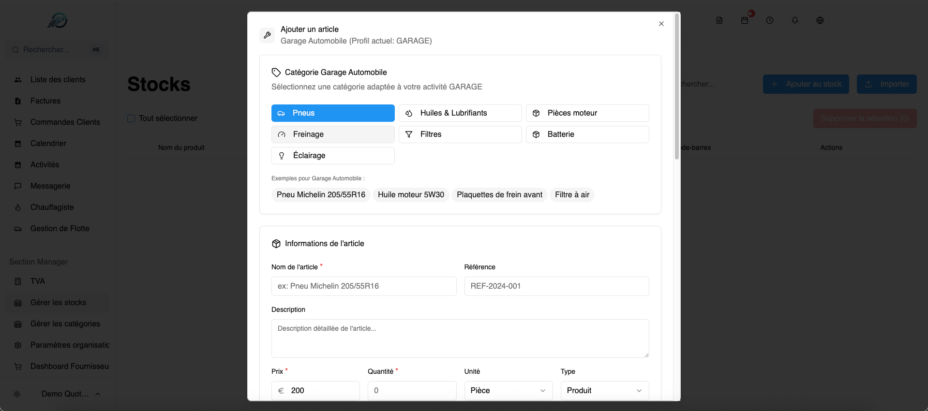The image size is (928, 411).
Task: Open the globe language icon
Action: point(820,20)
